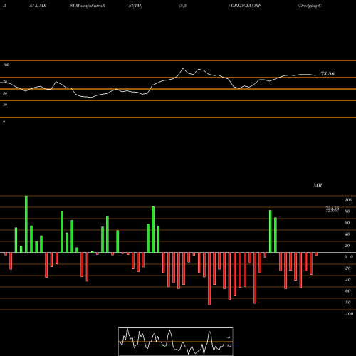356x356 pixels.
Task: Click the RSI '50' level label
Action: [x=5, y=93]
